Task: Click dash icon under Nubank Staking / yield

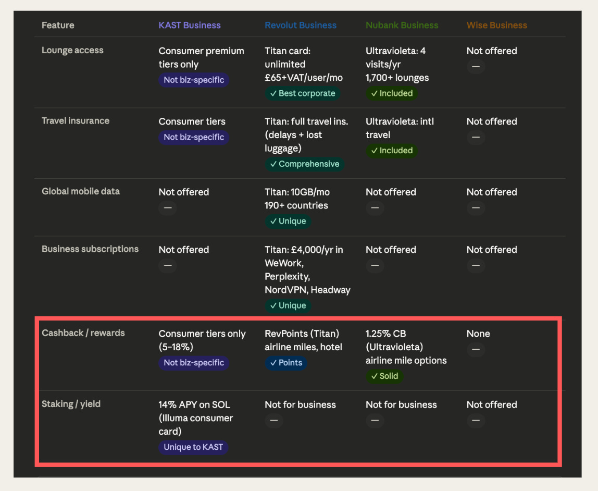Action: [x=375, y=421]
